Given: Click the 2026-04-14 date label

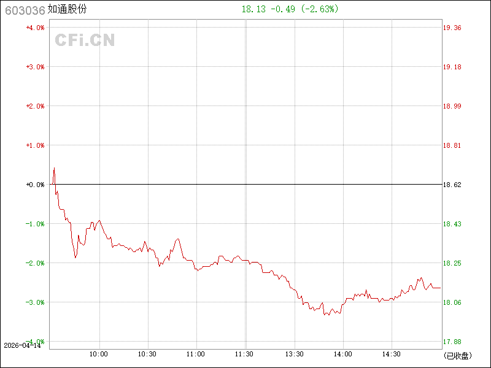Looking at the screenshot, I should click(21, 345).
